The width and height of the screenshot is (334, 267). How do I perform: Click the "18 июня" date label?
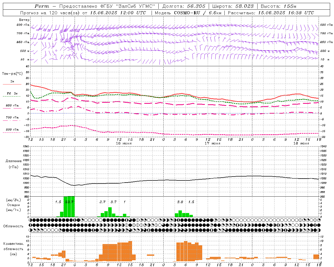301,143
